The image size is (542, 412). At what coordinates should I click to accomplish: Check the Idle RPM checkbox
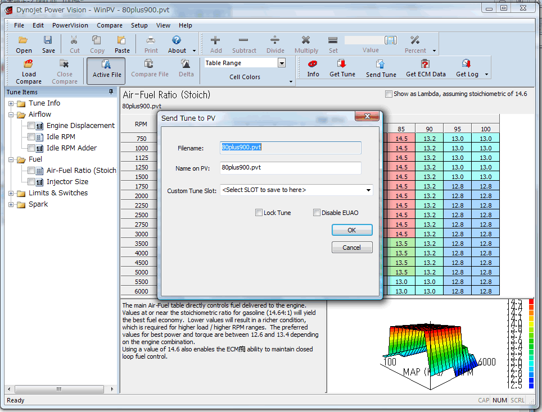(31, 136)
